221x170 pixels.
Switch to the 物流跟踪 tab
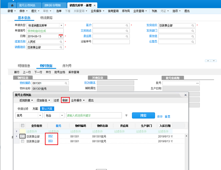click(x=46, y=18)
